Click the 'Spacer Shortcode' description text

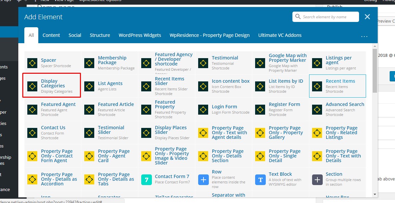click(x=56, y=66)
